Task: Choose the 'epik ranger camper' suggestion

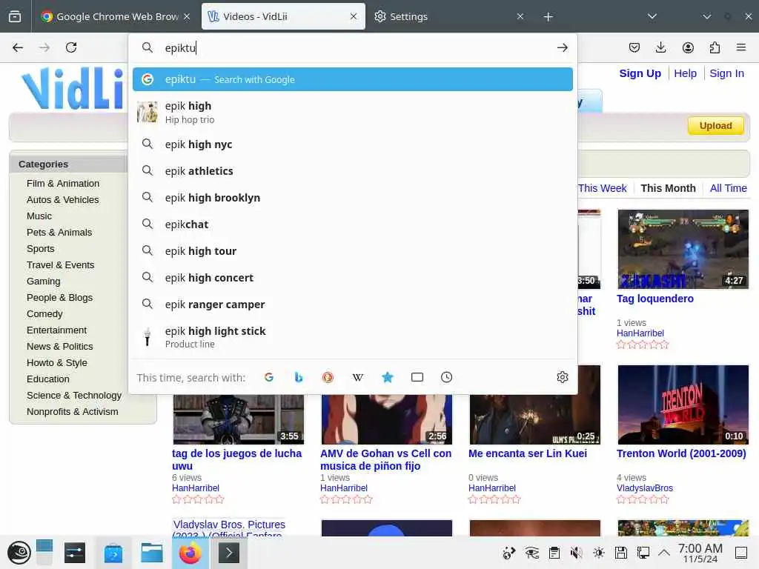Action: pos(352,304)
